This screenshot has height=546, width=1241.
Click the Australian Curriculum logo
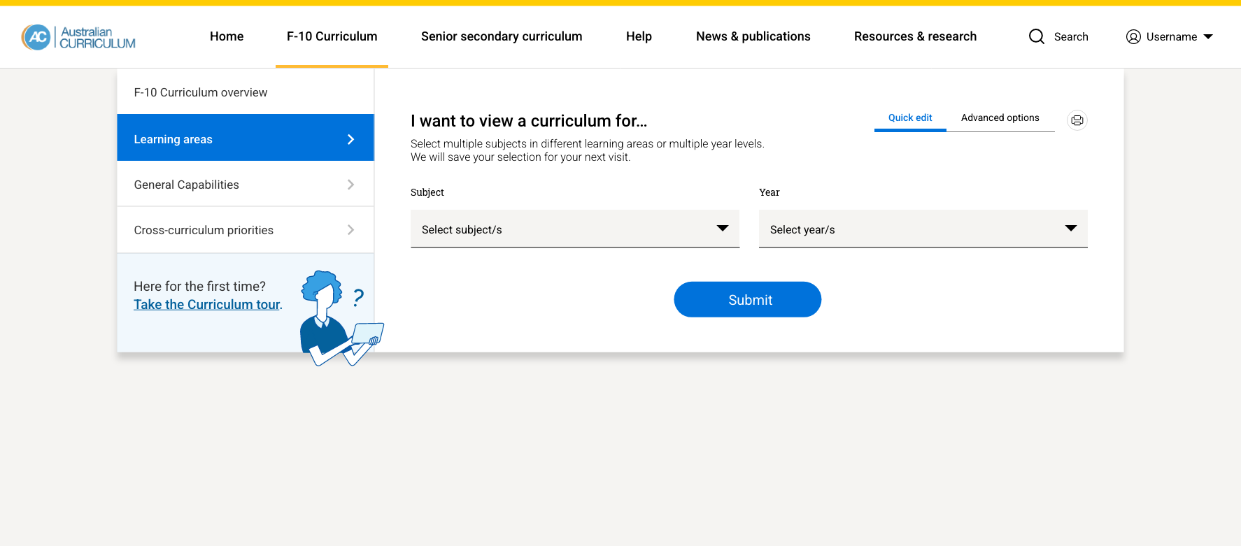[78, 37]
